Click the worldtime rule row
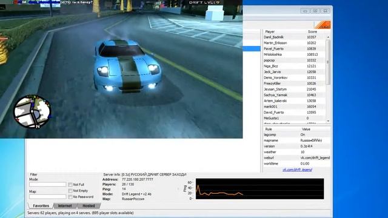This screenshot has height=218, width=388. click(296, 163)
